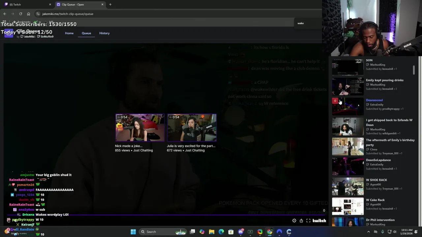Click the 'ExtraEmily' channel under Deansocool

377,105
